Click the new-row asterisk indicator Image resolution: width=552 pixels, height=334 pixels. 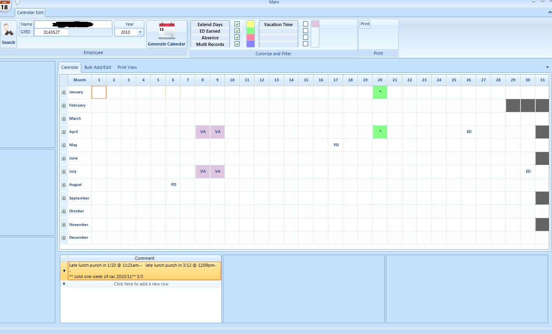64,284
